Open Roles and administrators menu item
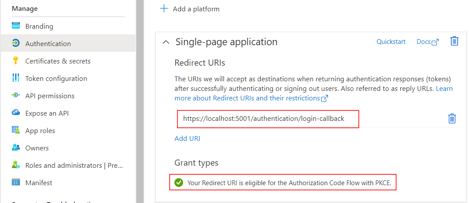Screen dimensions: 469x203 point(74,165)
